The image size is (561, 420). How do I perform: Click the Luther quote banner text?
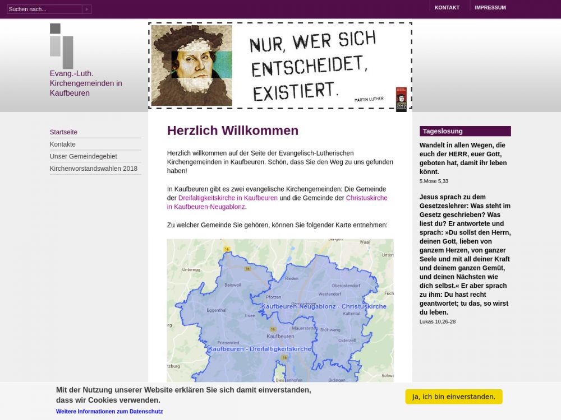click(312, 66)
